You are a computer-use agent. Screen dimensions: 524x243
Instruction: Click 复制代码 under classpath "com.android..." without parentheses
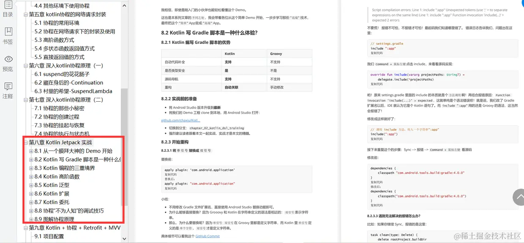(x=377, y=182)
